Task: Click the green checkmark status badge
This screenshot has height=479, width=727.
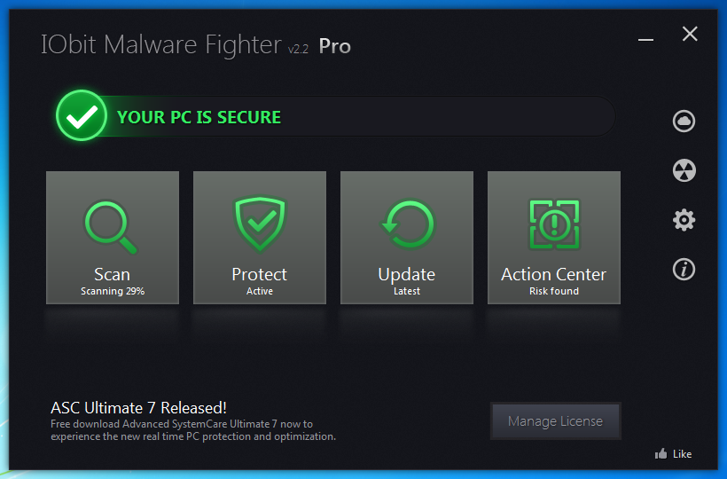Action: pyautogui.click(x=82, y=115)
